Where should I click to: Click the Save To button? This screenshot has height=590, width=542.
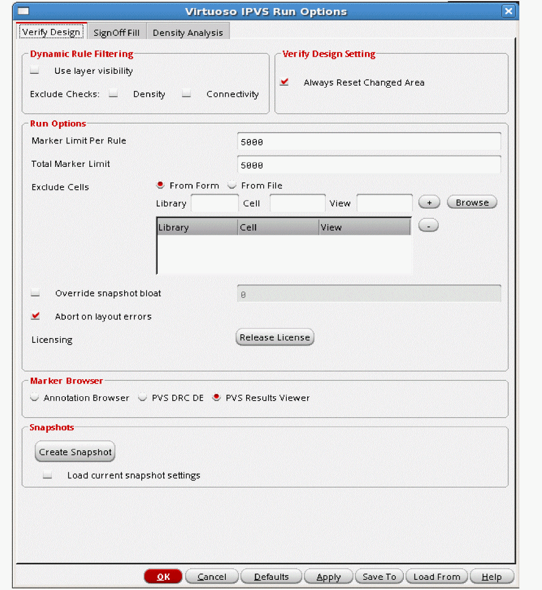coord(379,577)
